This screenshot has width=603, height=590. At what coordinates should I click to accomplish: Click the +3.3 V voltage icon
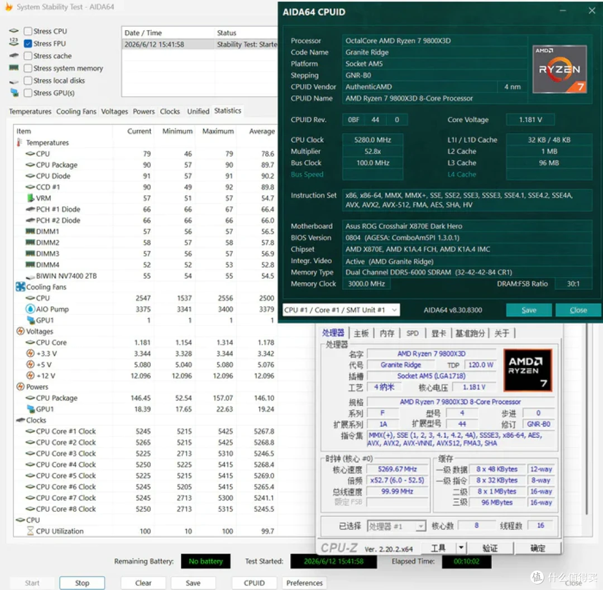pyautogui.click(x=30, y=353)
